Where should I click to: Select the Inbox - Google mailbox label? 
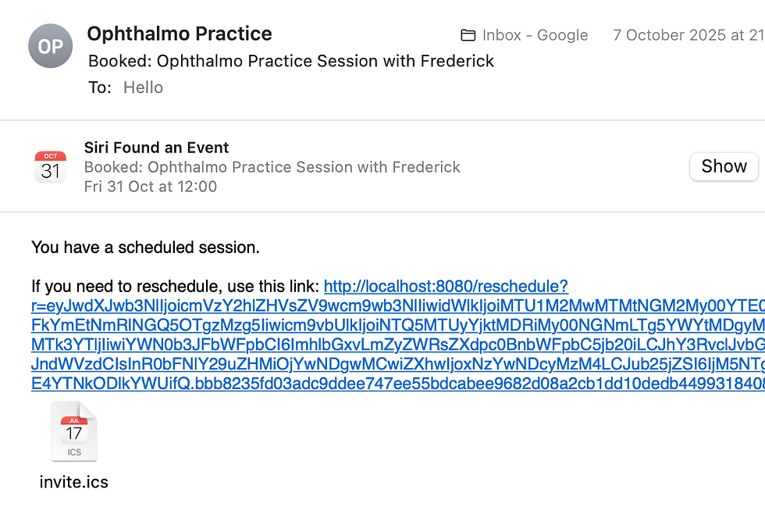click(x=535, y=34)
